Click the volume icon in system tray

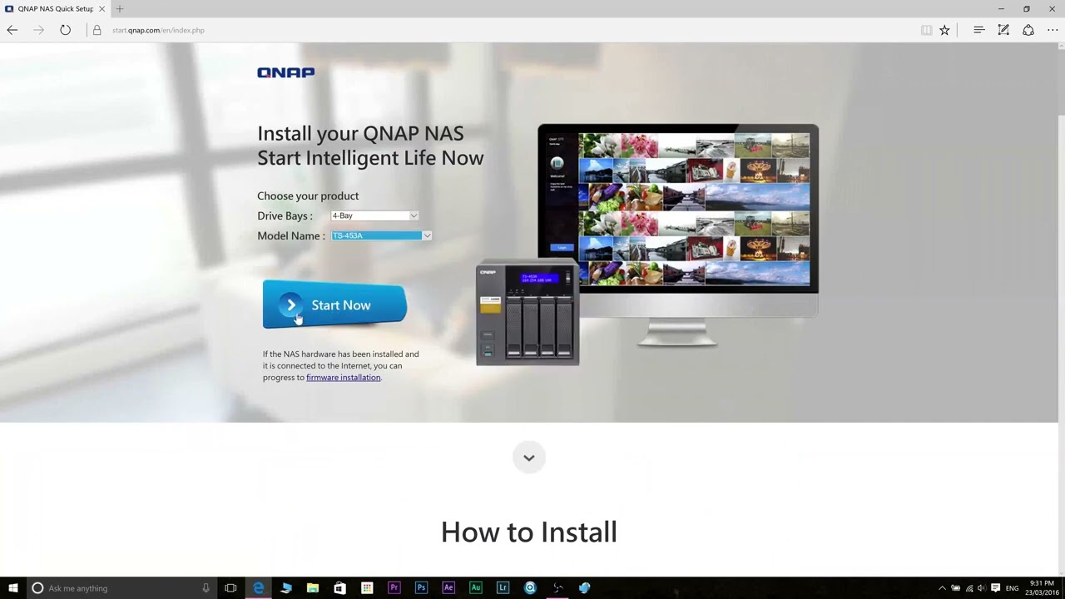pyautogui.click(x=982, y=588)
